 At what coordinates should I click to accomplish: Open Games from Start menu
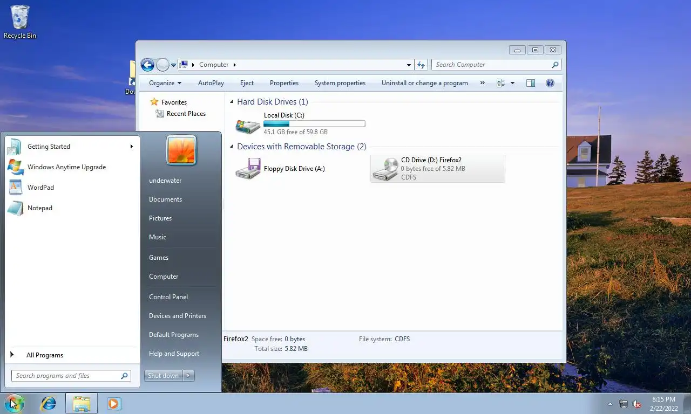[x=159, y=258]
